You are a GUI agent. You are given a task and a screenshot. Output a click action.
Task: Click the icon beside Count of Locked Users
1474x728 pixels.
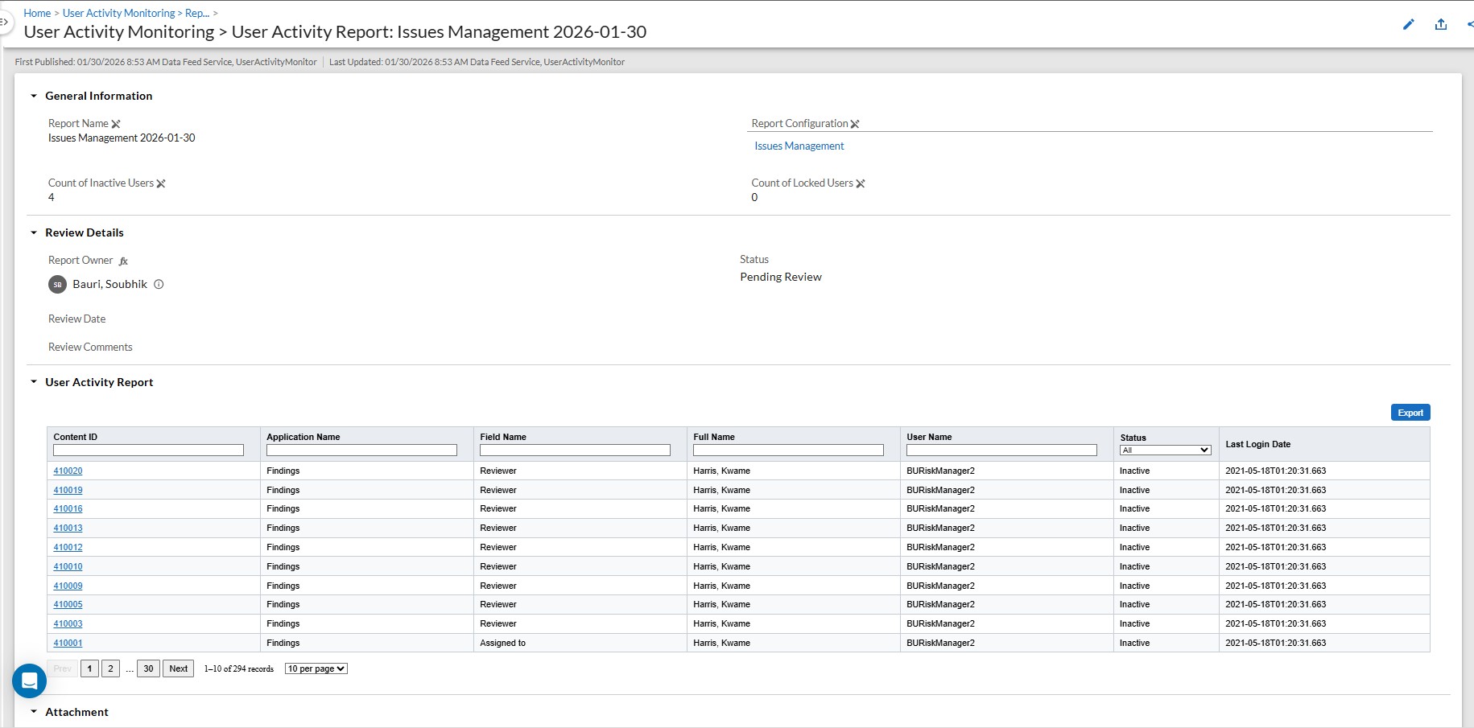point(861,183)
